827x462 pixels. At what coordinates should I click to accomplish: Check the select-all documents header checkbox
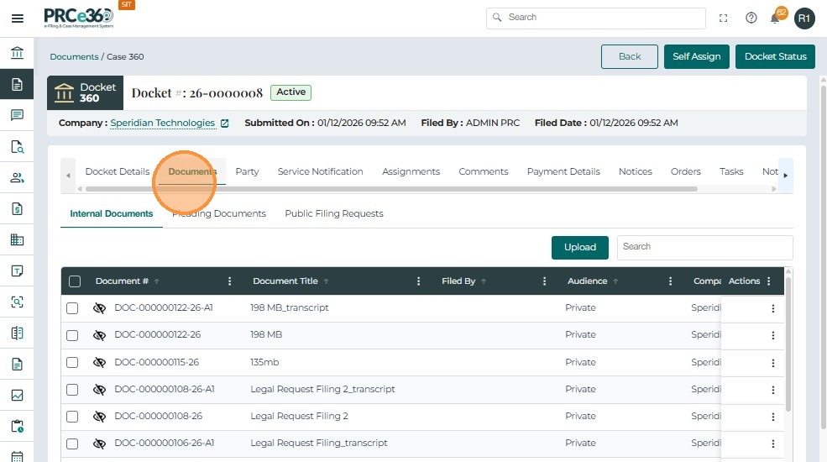[x=75, y=281]
